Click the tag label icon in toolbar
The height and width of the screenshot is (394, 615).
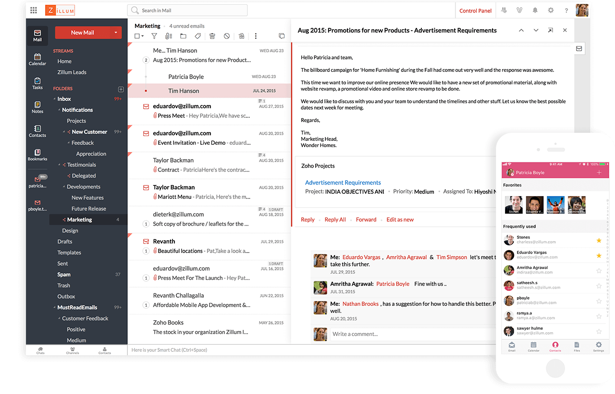coord(197,36)
